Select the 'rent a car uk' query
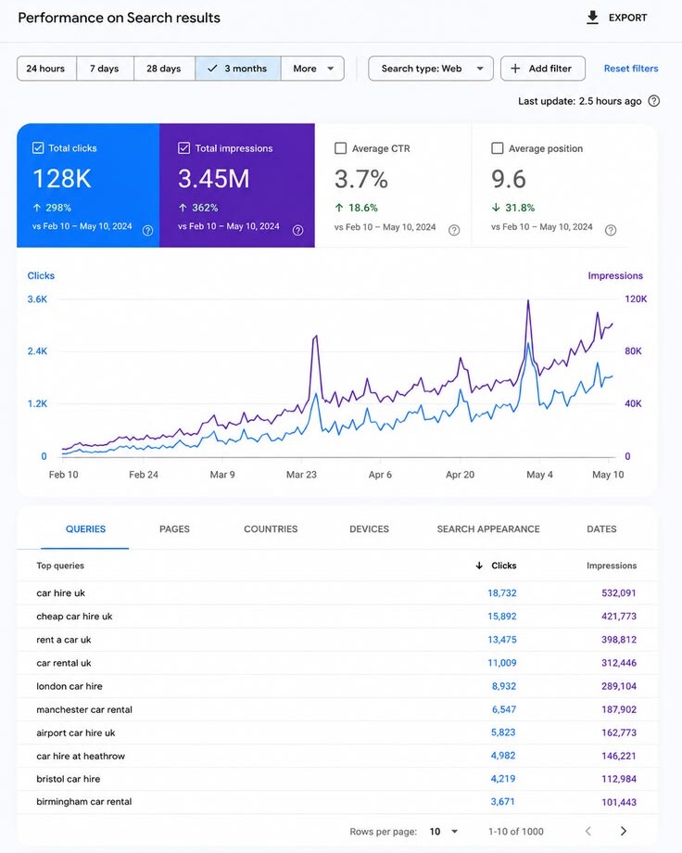The image size is (682, 853). pyautogui.click(x=64, y=640)
